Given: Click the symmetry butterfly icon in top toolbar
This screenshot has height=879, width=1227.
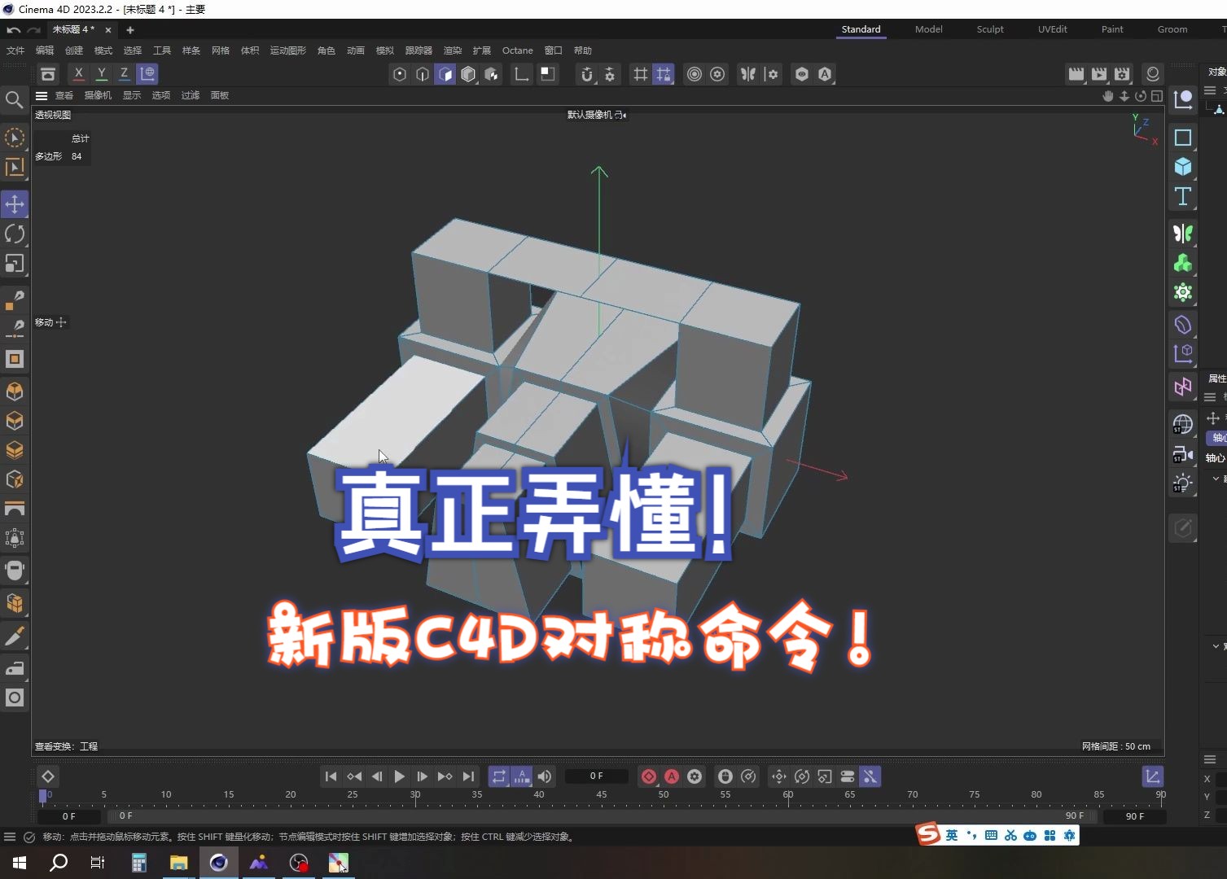Looking at the screenshot, I should coord(748,74).
